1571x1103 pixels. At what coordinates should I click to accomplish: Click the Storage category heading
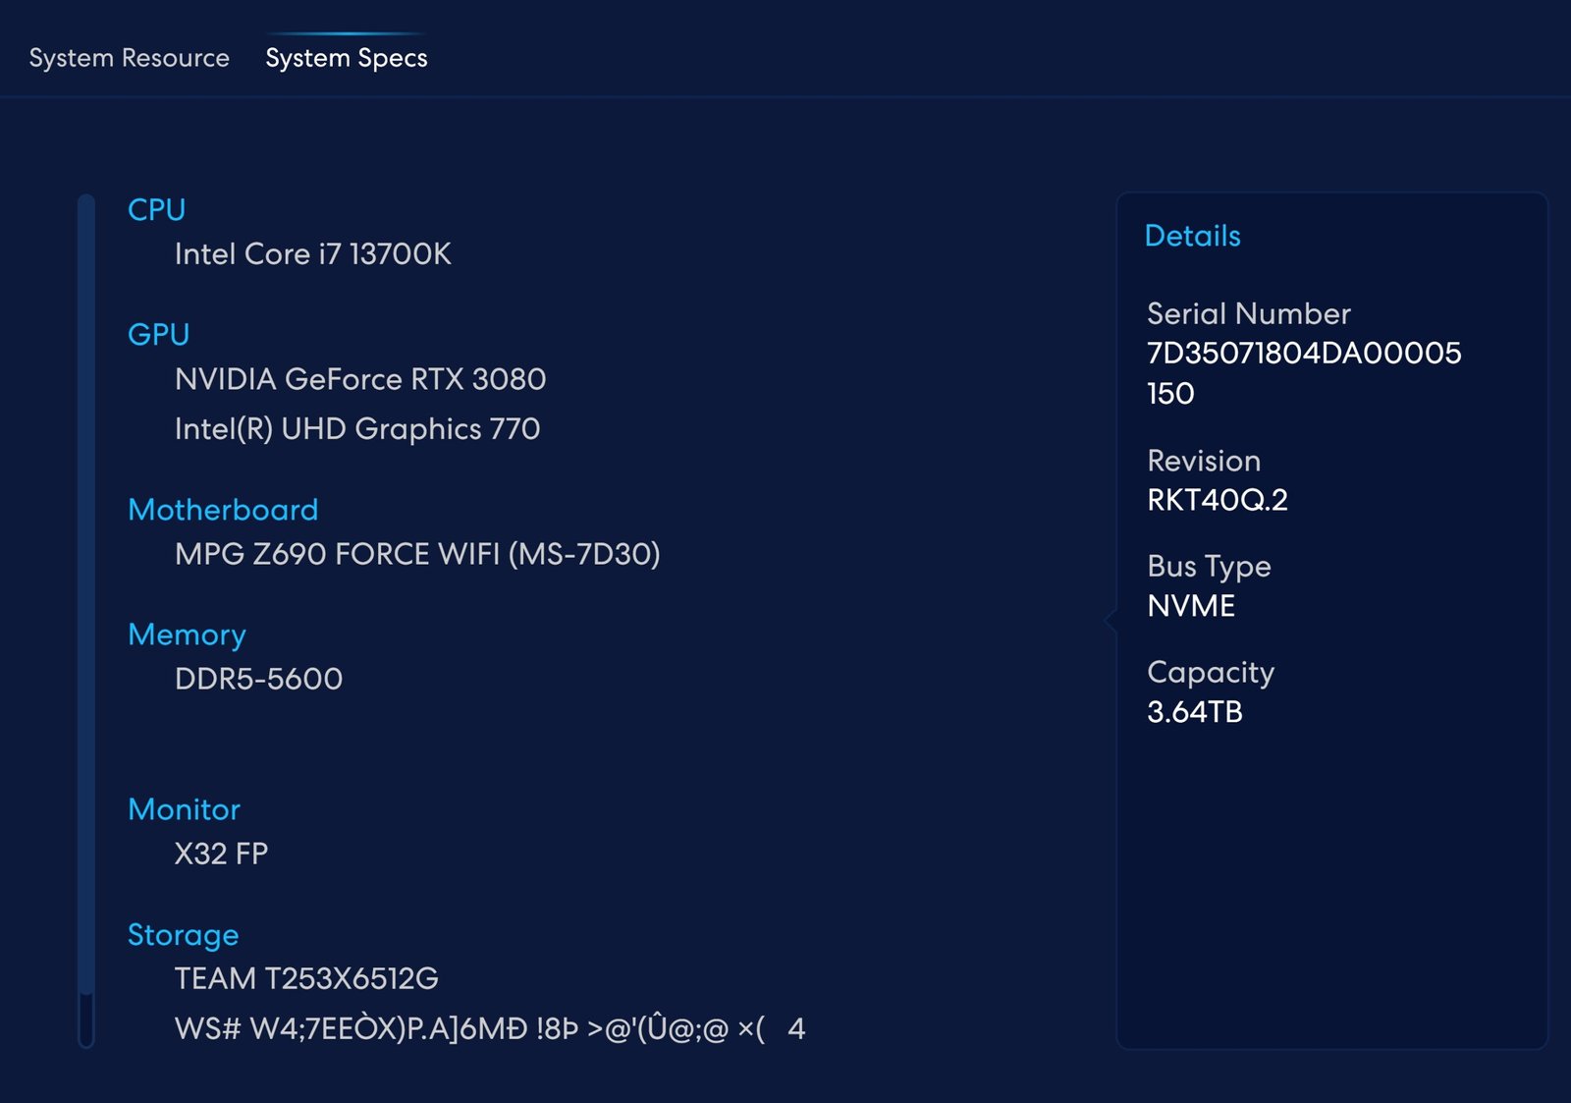183,935
